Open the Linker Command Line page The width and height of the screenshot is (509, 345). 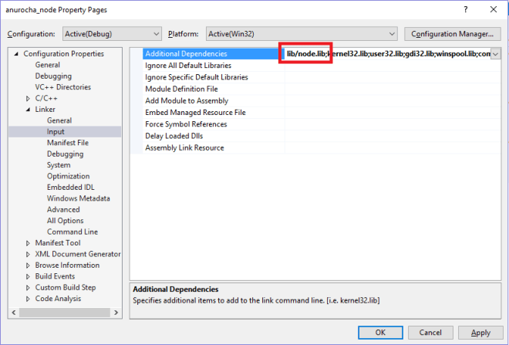[72, 232]
